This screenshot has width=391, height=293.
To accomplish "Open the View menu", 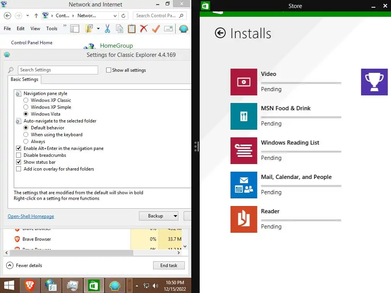I will (35, 29).
